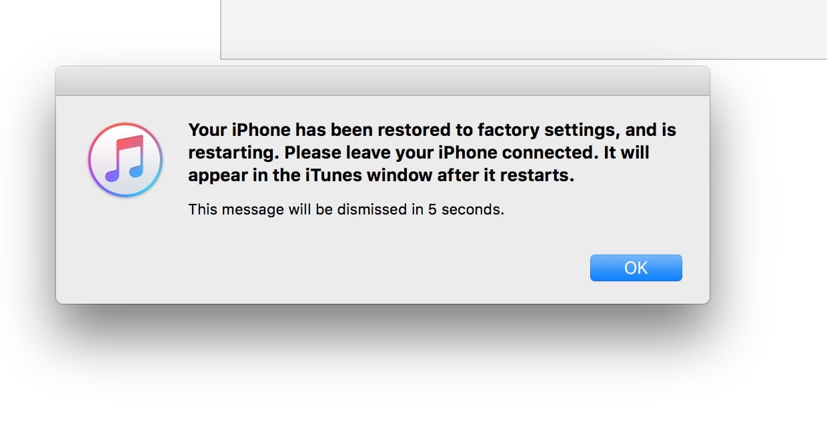Click the partially visible window behind the dialog
The height and width of the screenshot is (445, 827).
(x=520, y=30)
